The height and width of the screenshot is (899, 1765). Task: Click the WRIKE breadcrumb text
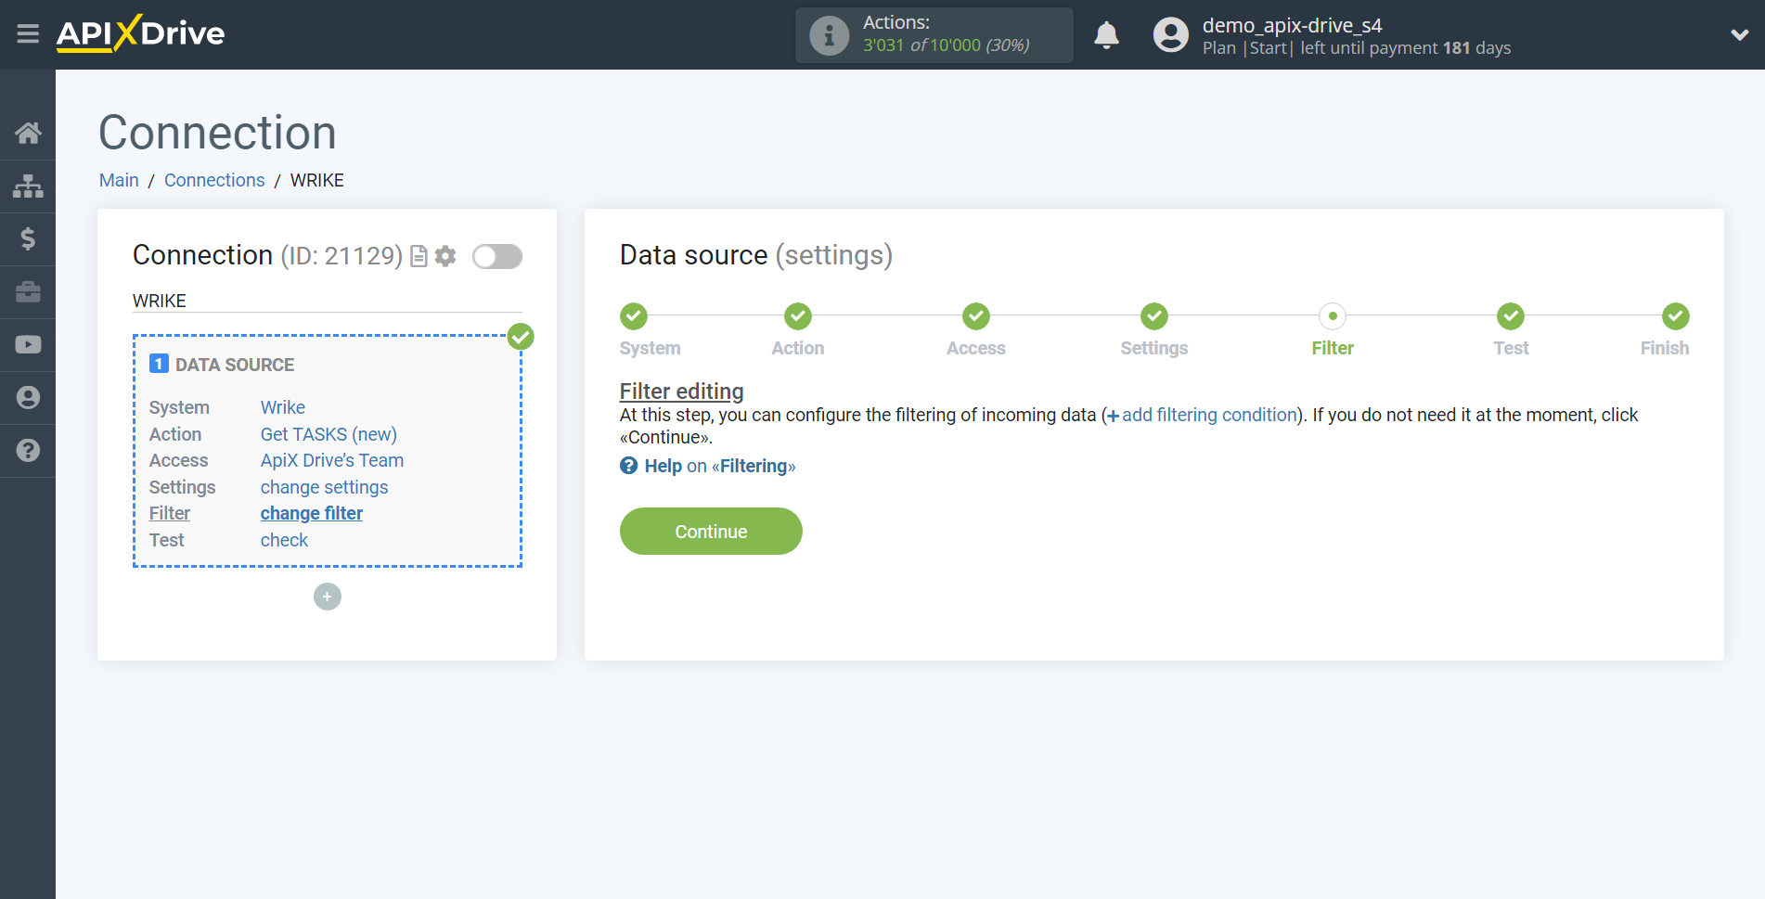(x=317, y=180)
